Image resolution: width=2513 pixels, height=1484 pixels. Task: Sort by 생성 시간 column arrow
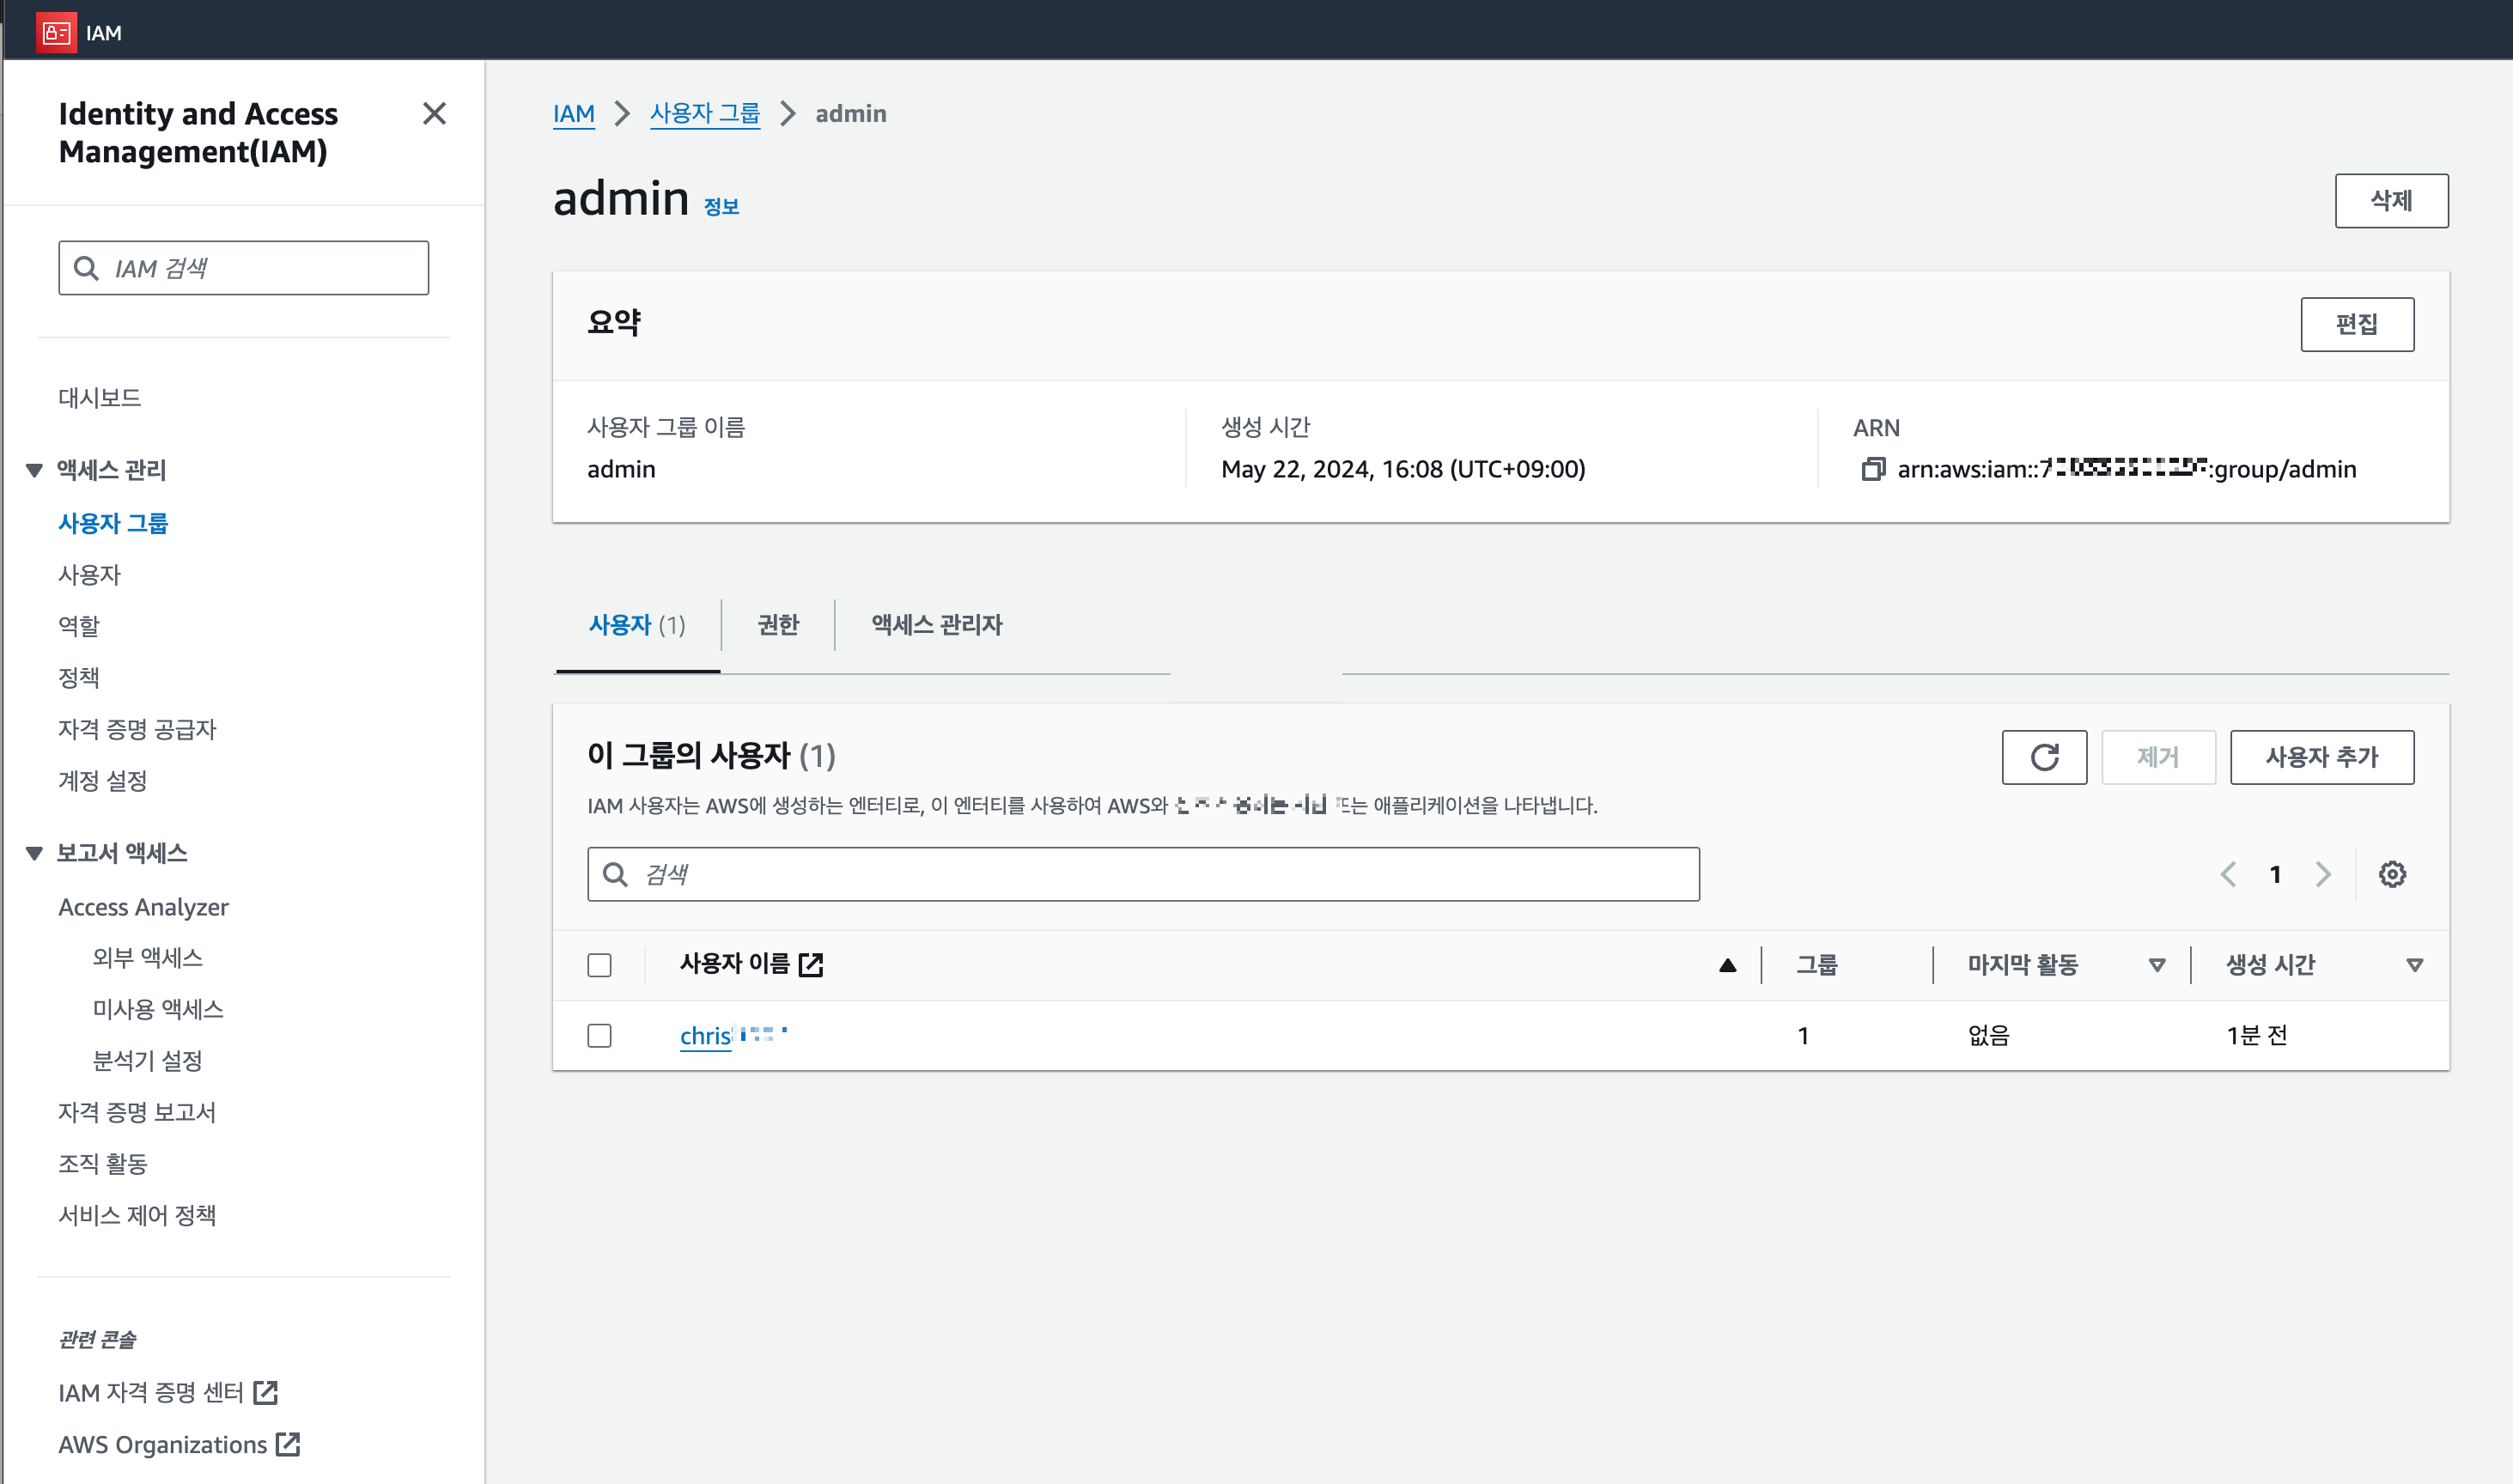pyautogui.click(x=2414, y=965)
